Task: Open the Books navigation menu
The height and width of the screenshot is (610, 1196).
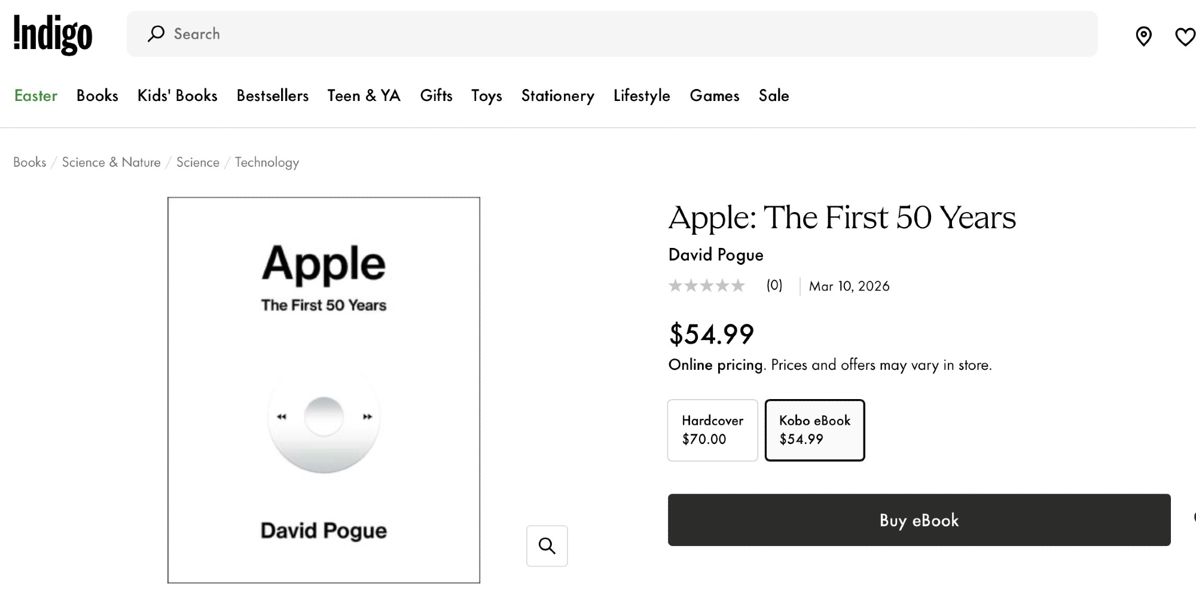Action: click(97, 96)
